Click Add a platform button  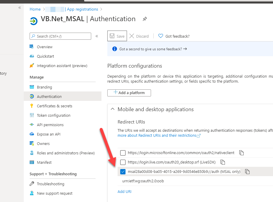[129, 93]
